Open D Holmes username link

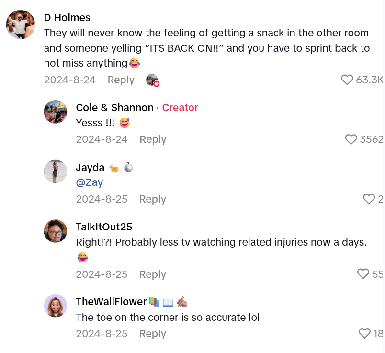point(67,18)
